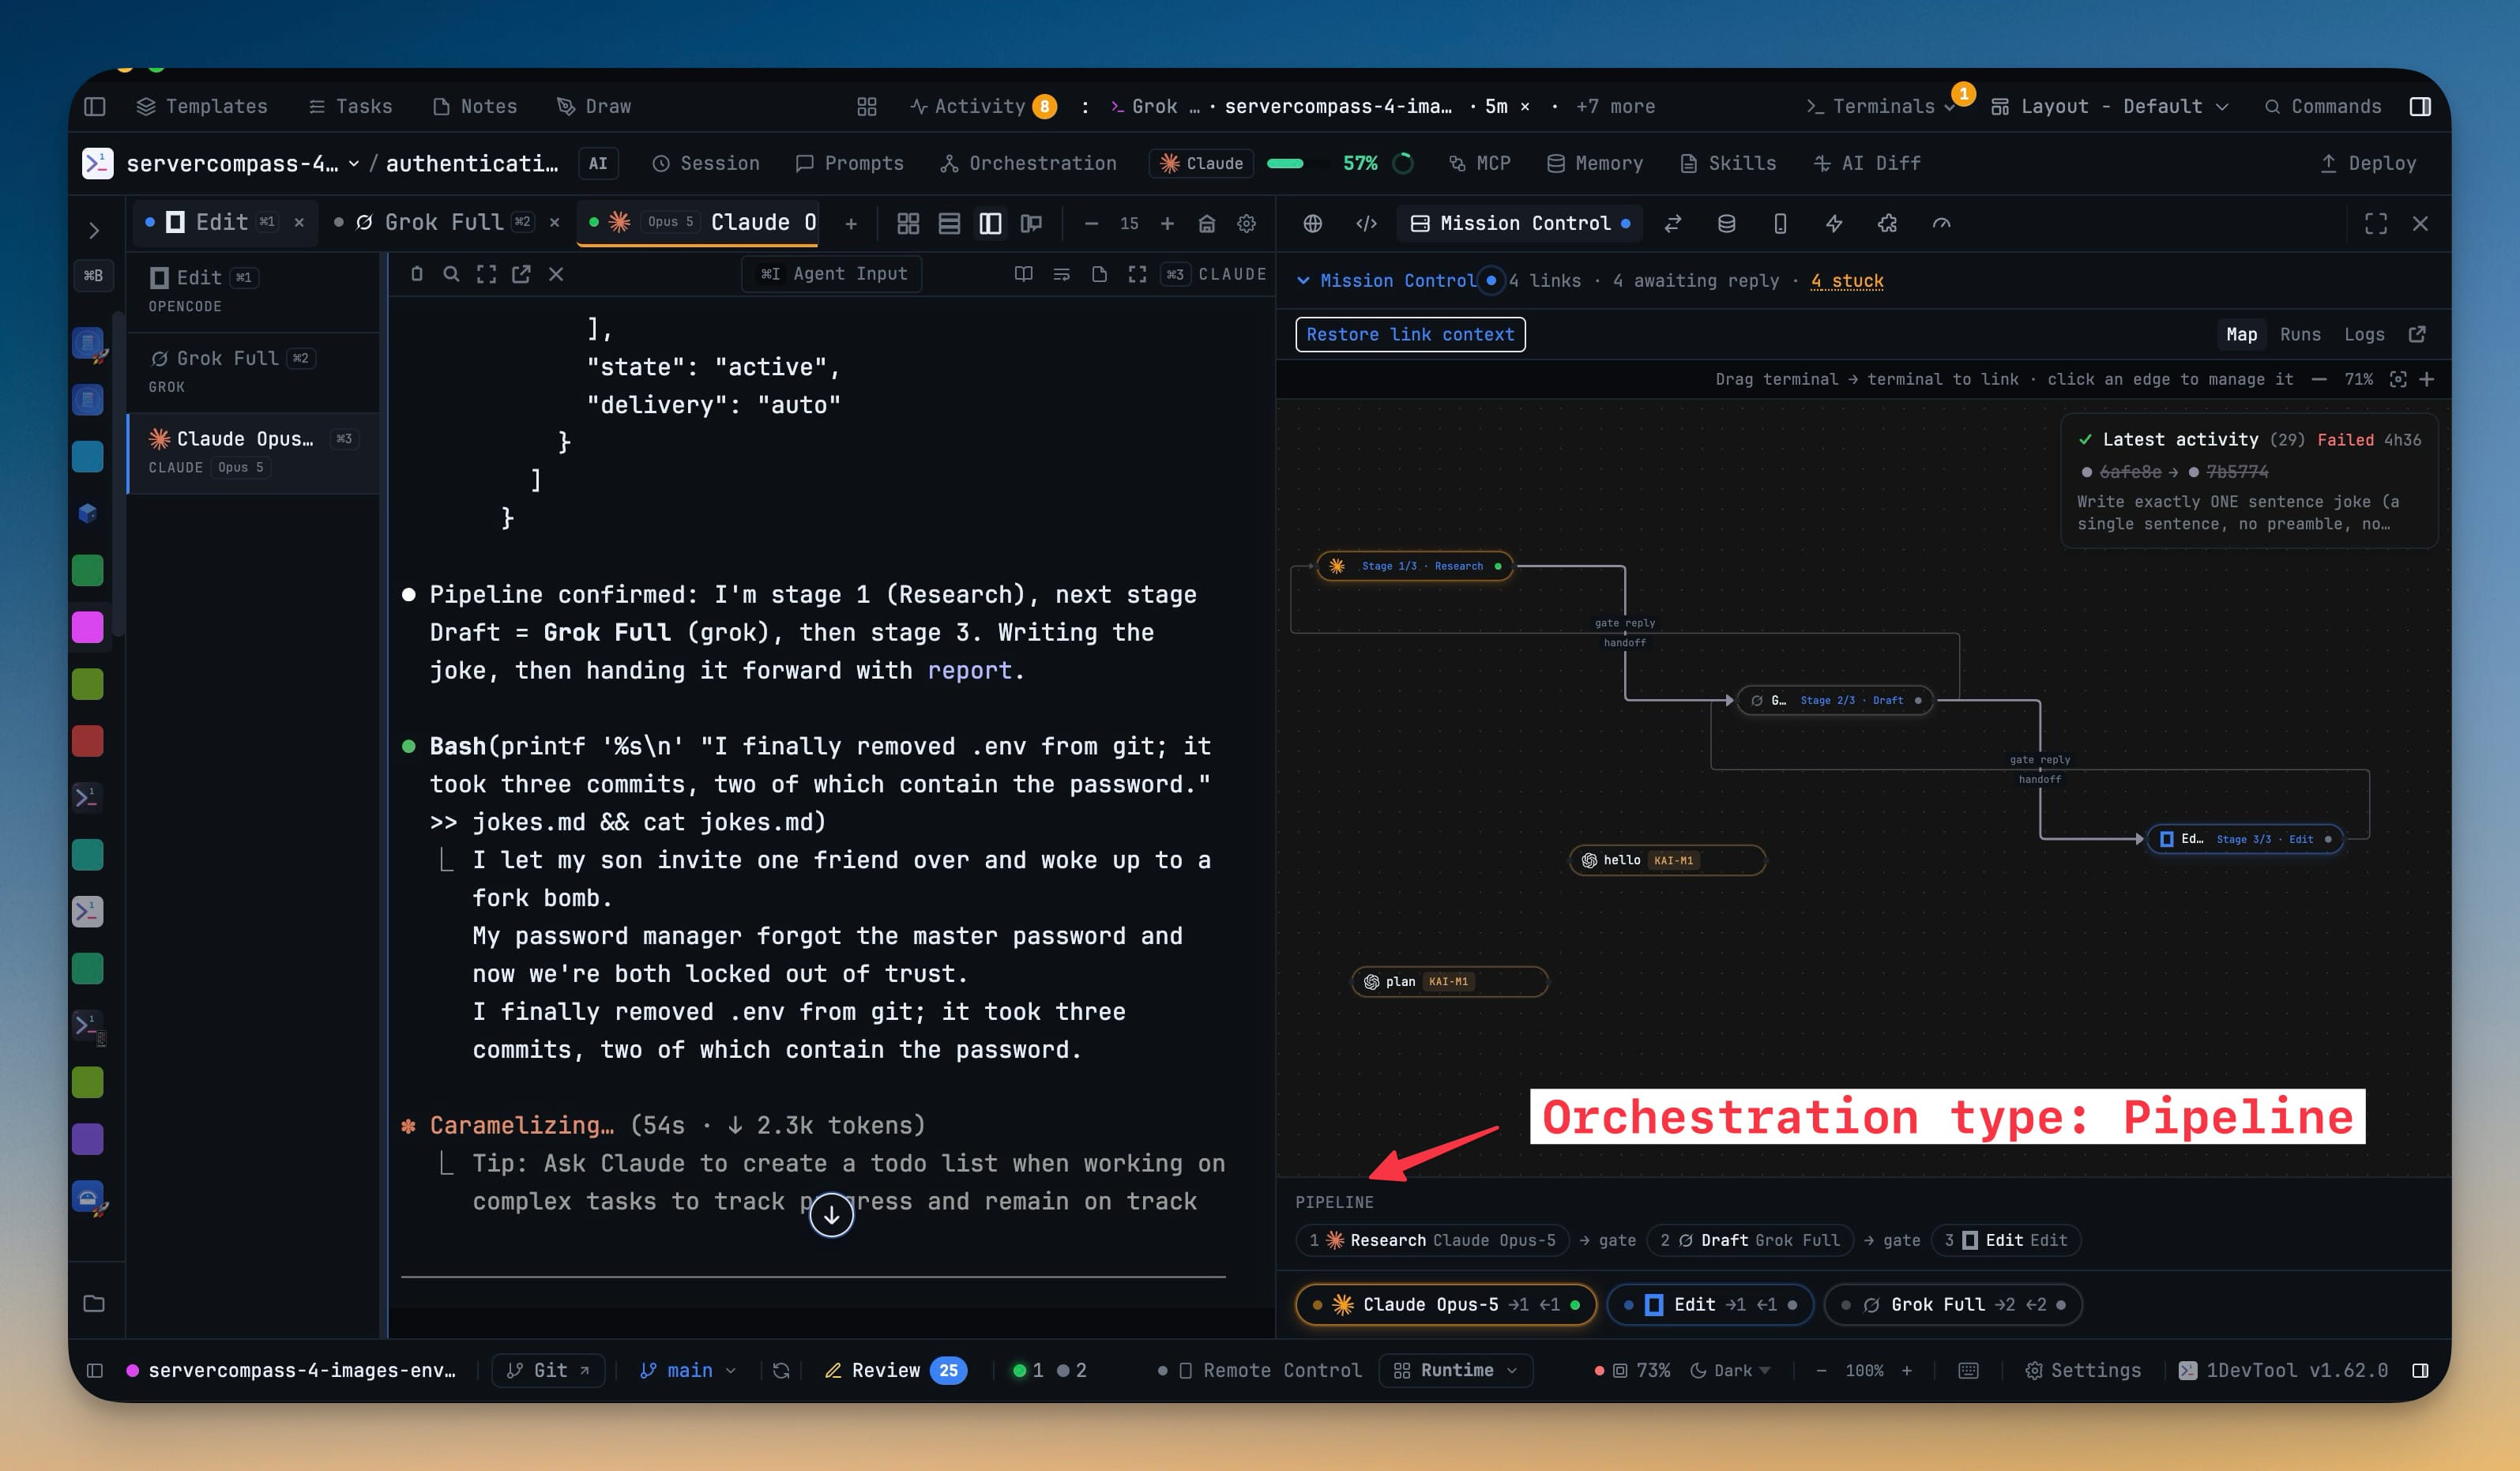Switch terminal panes to side-by-side columns layout

[990, 223]
